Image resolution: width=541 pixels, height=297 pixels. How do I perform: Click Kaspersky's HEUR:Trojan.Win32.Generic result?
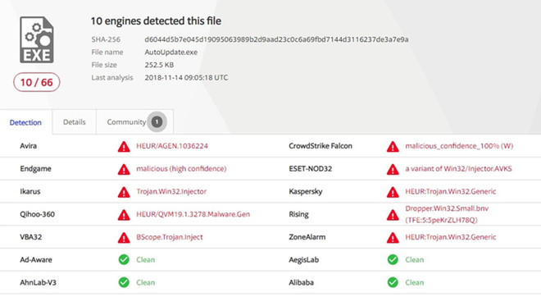(x=451, y=192)
